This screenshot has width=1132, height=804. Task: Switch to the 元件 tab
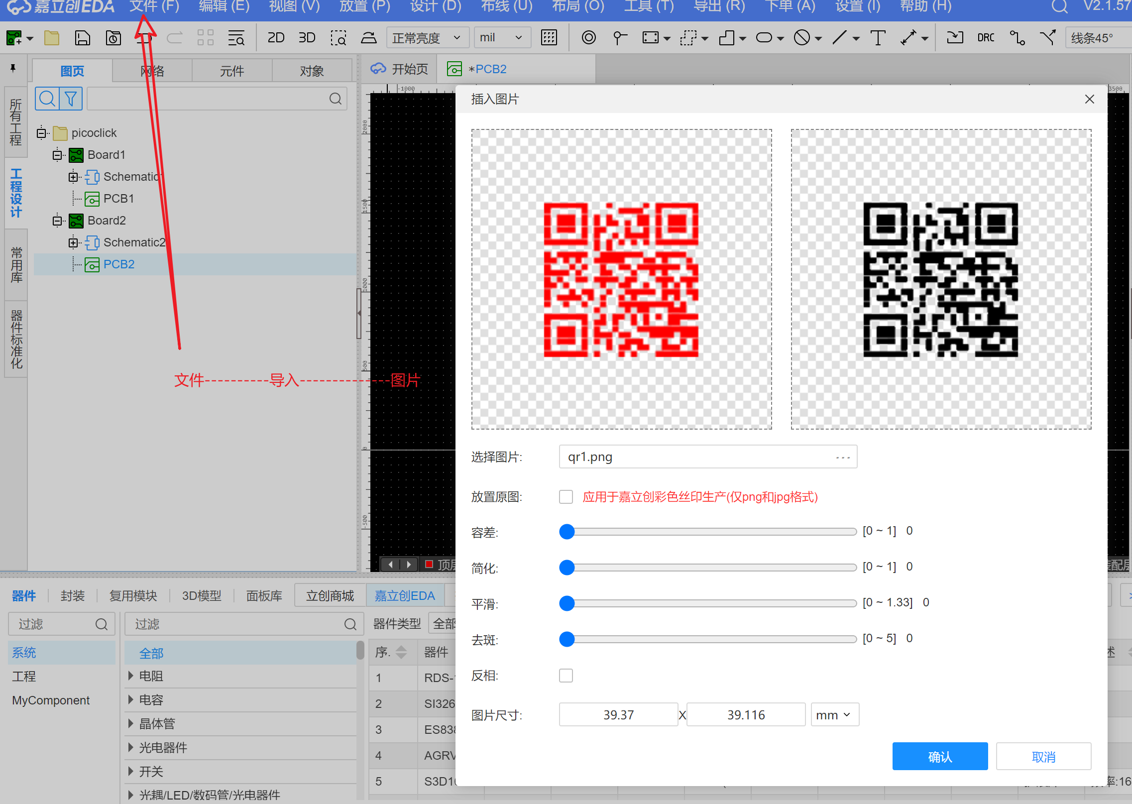pos(232,71)
